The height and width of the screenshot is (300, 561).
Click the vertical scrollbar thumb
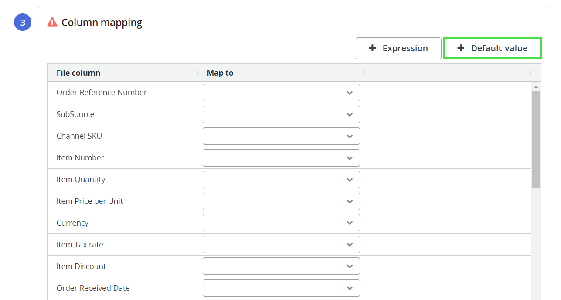pyautogui.click(x=536, y=139)
